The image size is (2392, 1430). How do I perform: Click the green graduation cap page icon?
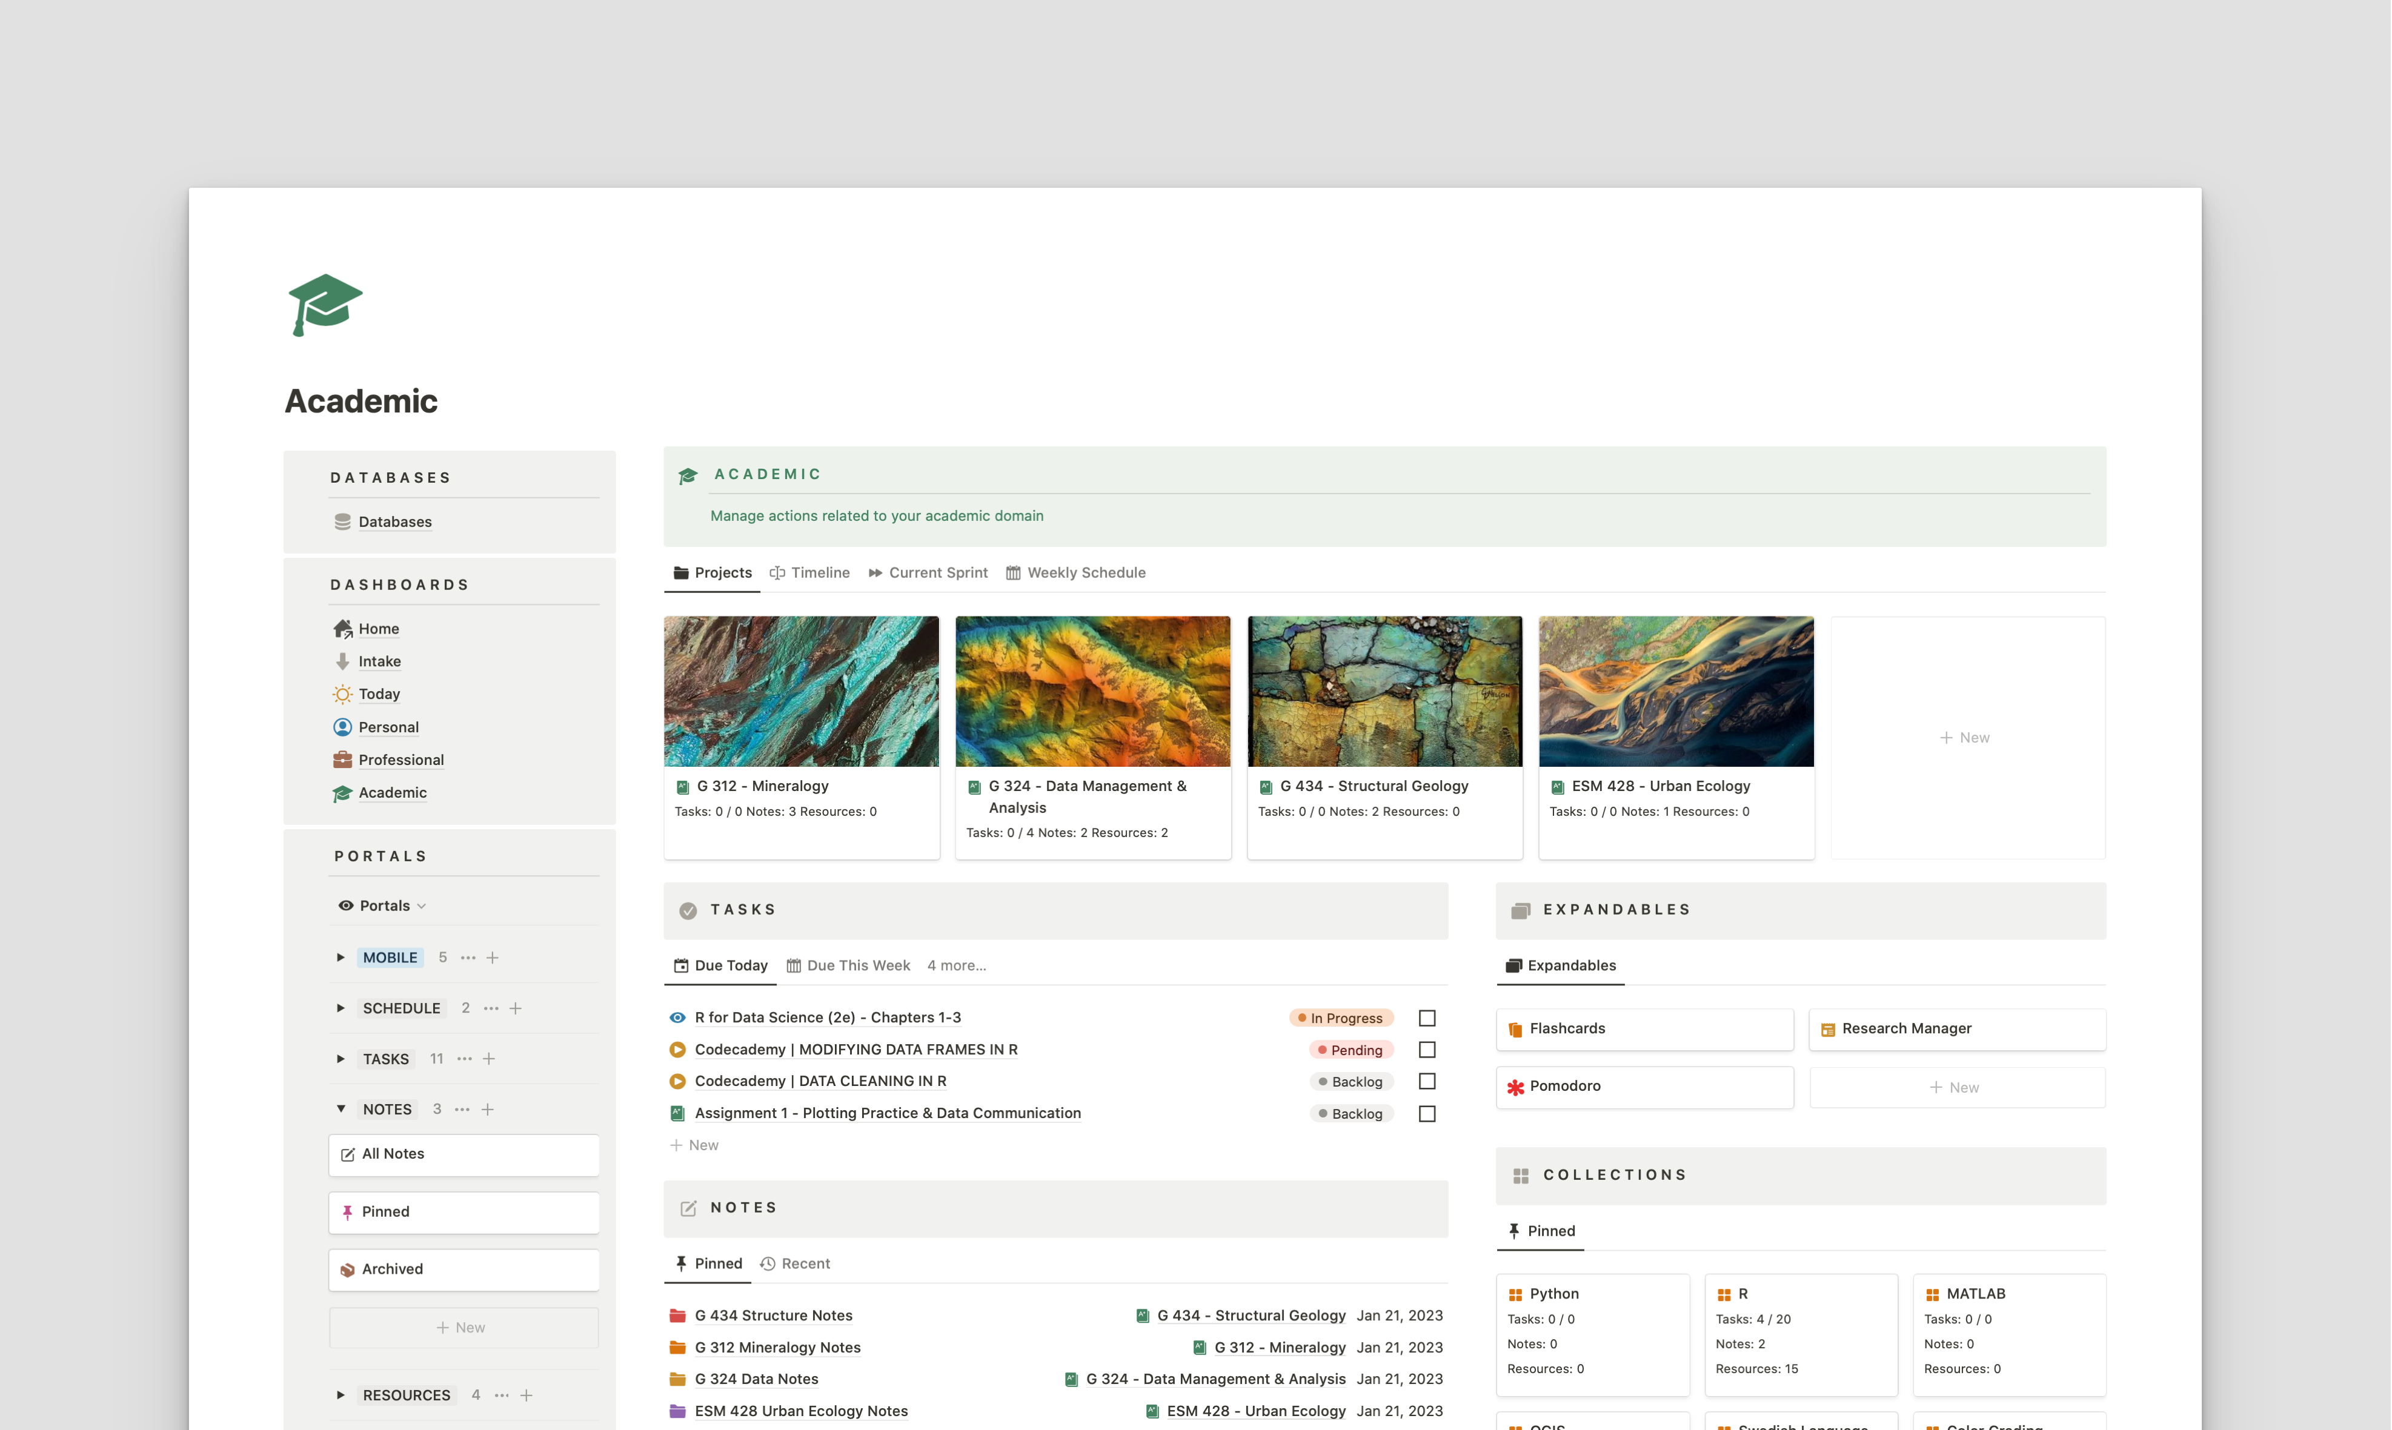[325, 305]
